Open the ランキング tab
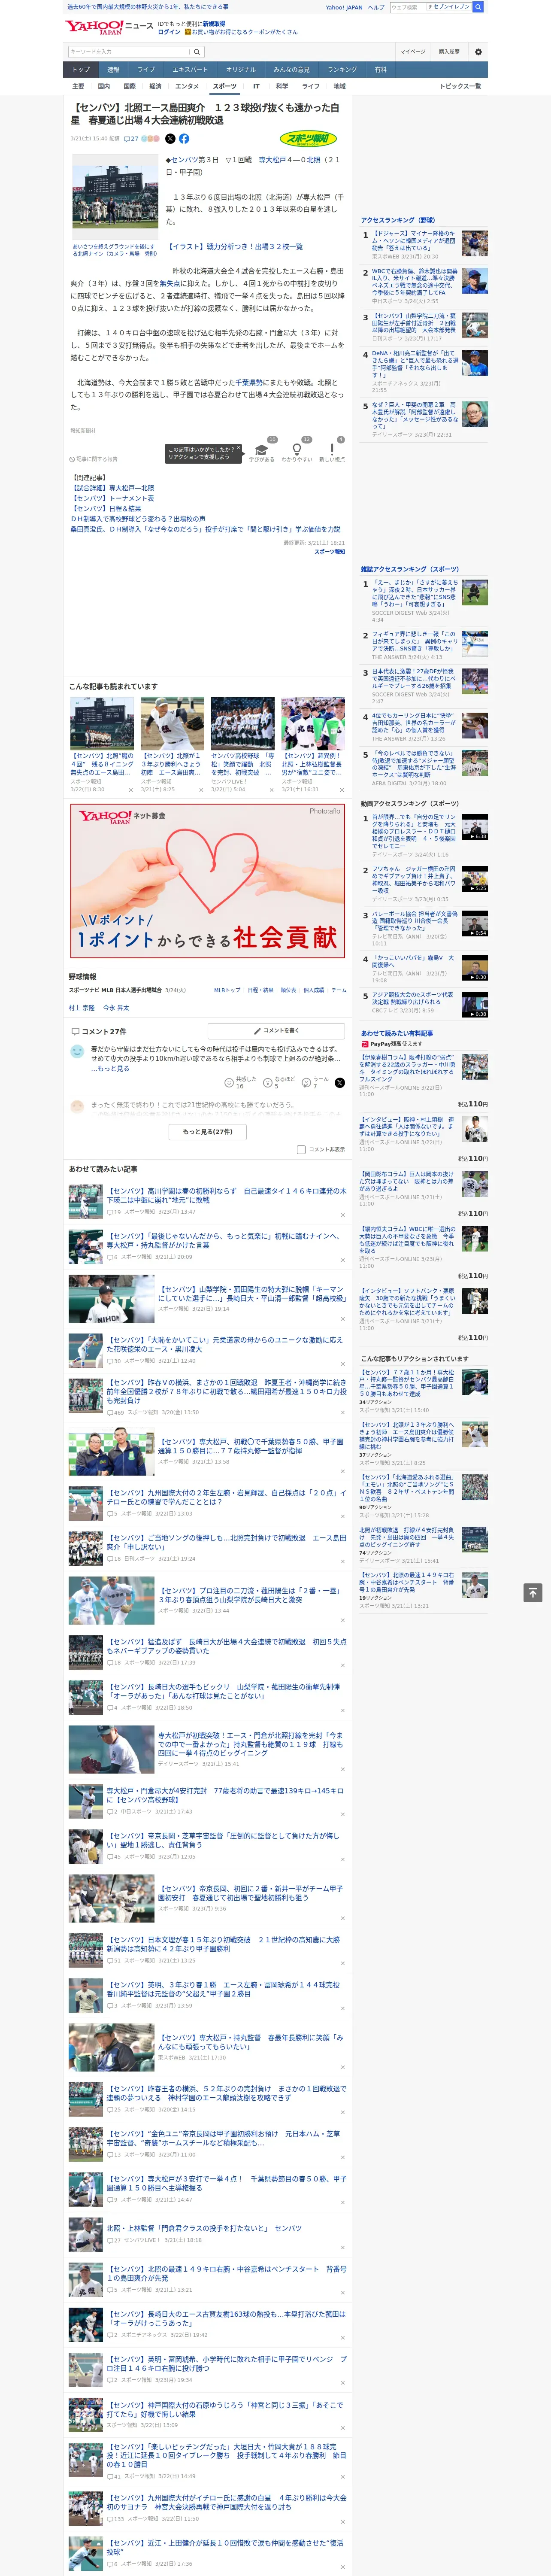Screen dimensions: 551x2576 coord(342,70)
